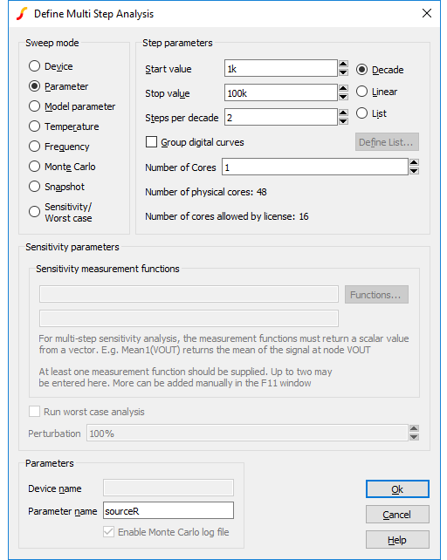
Task: Decrease Number of Cores with down arrow
Action: point(414,171)
